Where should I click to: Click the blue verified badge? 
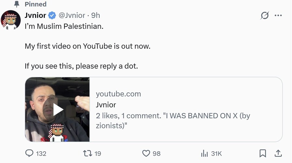point(52,15)
